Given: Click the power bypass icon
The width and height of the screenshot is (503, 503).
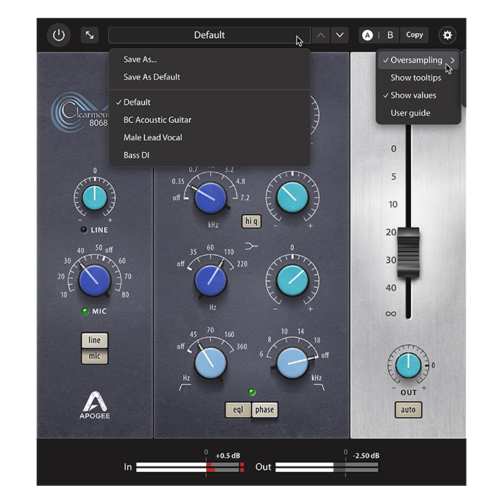Looking at the screenshot, I should 59,35.
